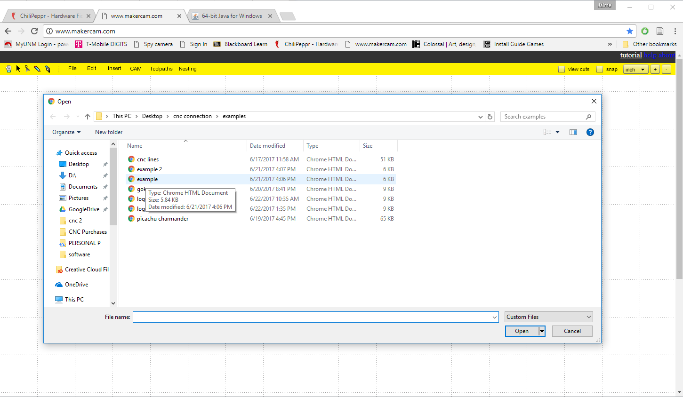Open the CAM menu

136,69
